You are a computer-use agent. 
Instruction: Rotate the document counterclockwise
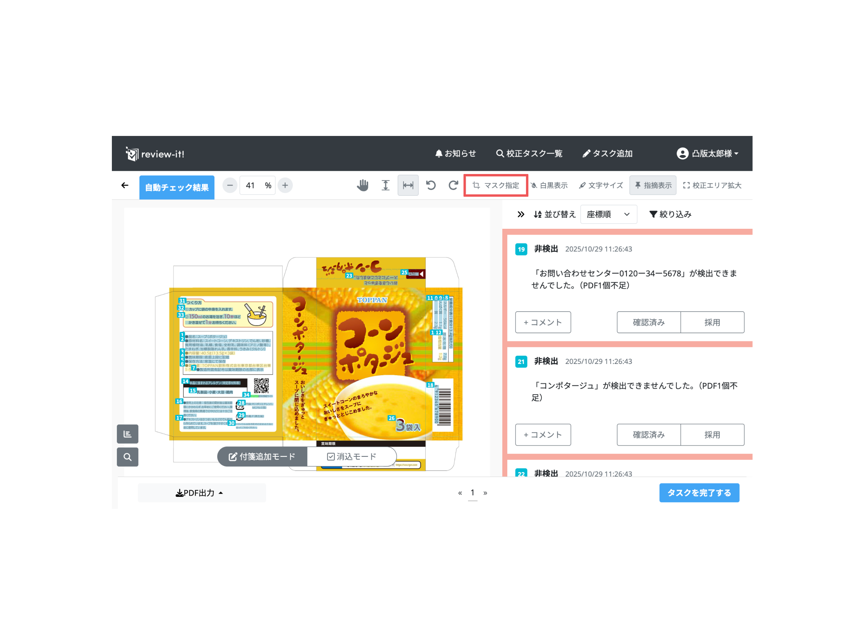tap(431, 186)
